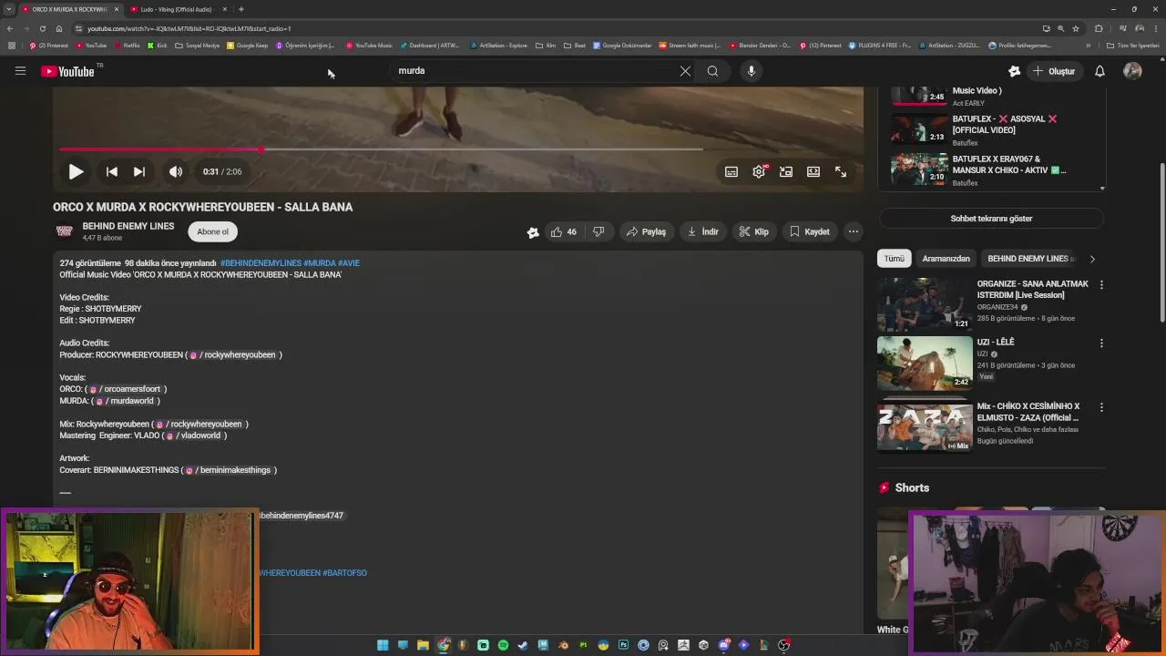This screenshot has width=1166, height=656.
Task: Open YouTube Music bookmark
Action: click(369, 46)
